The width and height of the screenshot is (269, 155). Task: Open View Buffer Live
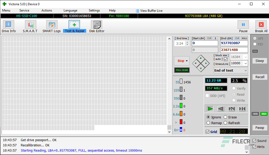click(149, 11)
